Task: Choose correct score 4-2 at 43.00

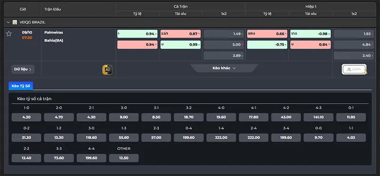Action: 286,117
